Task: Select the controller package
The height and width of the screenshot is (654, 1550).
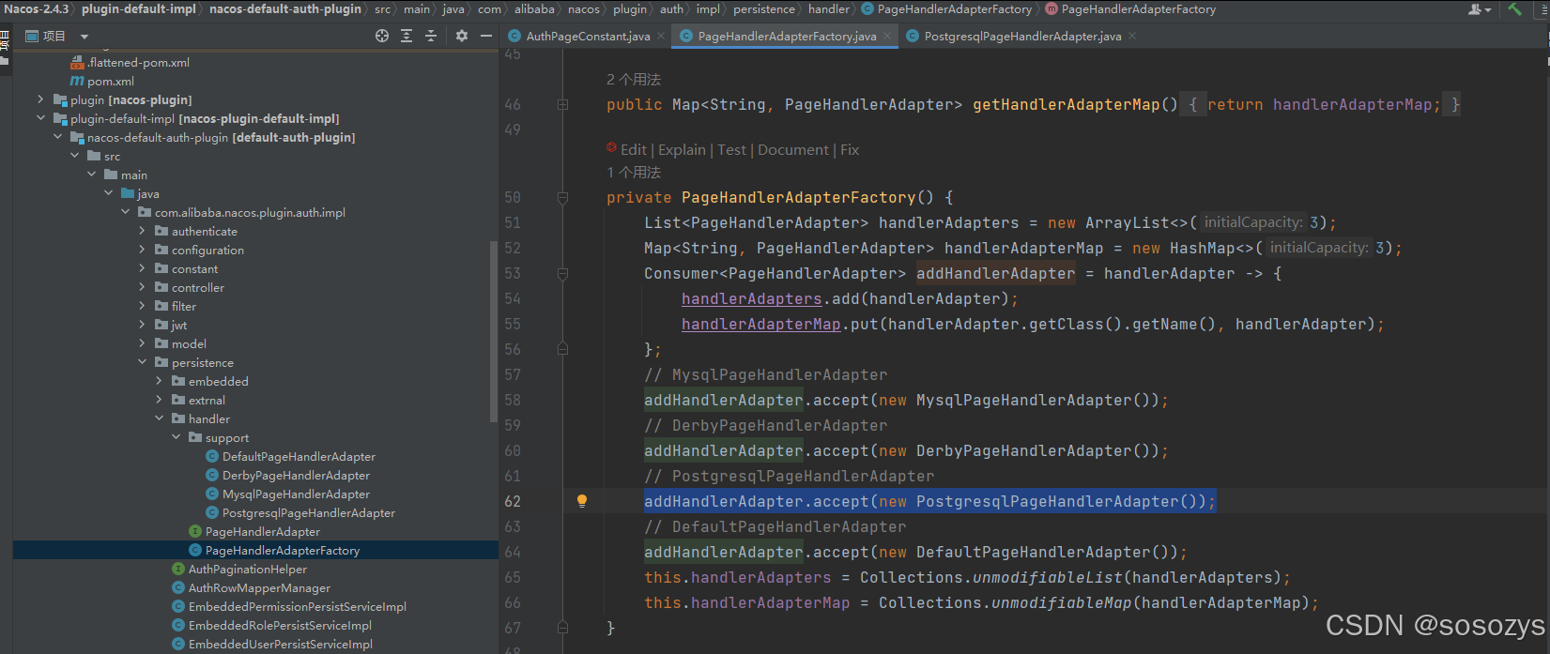Action: click(198, 288)
